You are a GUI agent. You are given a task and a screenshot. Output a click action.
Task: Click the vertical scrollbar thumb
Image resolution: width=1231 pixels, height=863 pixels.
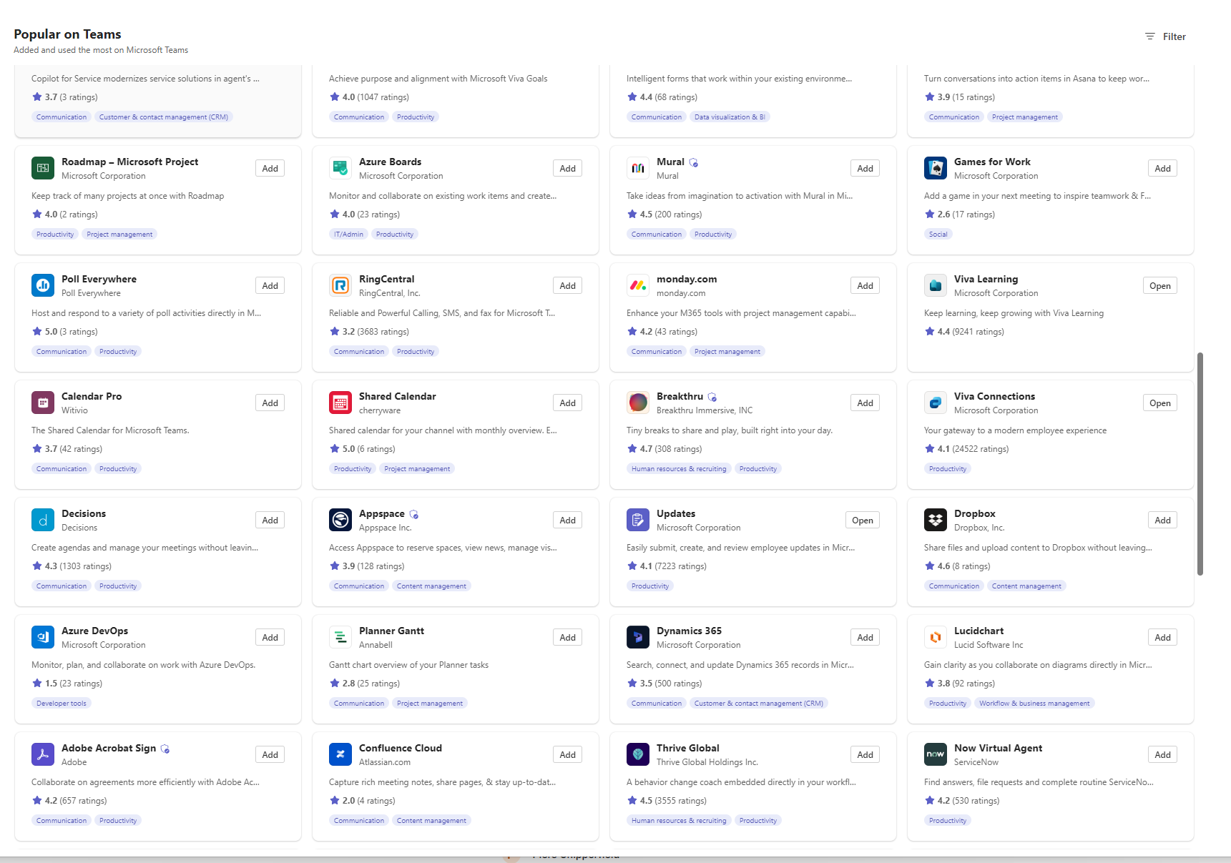point(1200,463)
